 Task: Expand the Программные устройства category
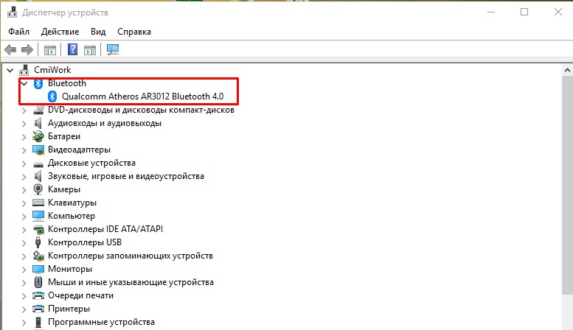[x=24, y=323]
